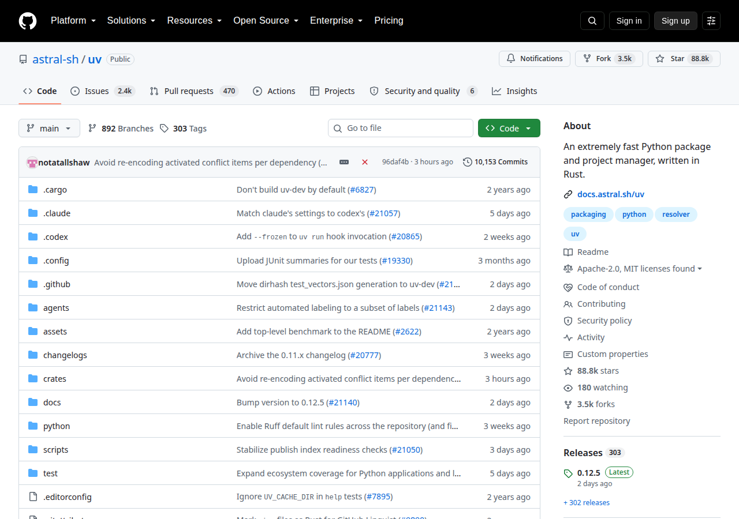Click the file icon beside .editorconfig
Viewport: 739px width, 519px height.
coord(33,497)
